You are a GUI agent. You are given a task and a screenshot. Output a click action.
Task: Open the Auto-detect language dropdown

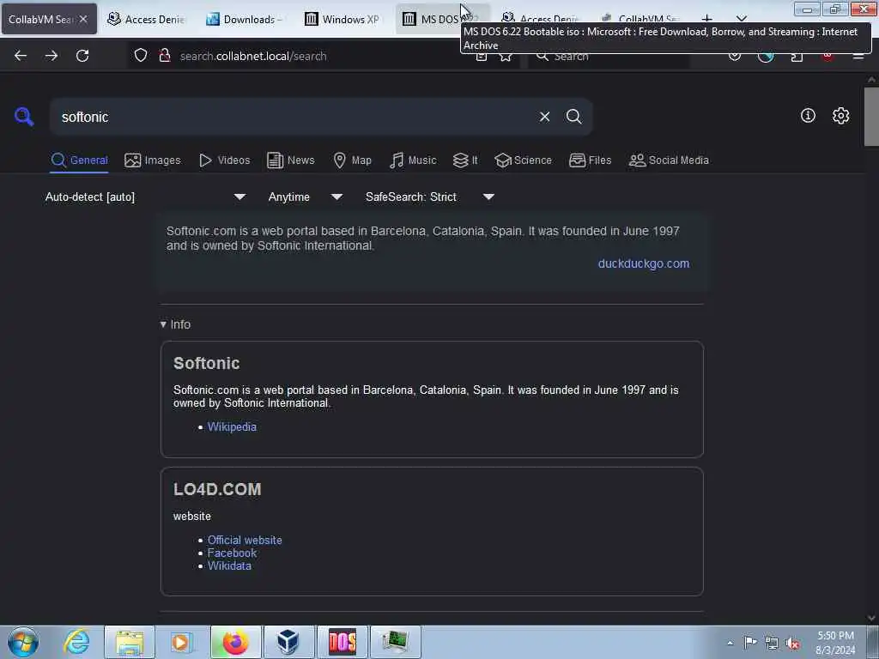click(146, 196)
